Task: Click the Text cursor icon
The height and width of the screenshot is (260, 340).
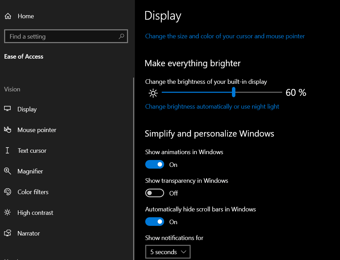Action: pos(8,151)
